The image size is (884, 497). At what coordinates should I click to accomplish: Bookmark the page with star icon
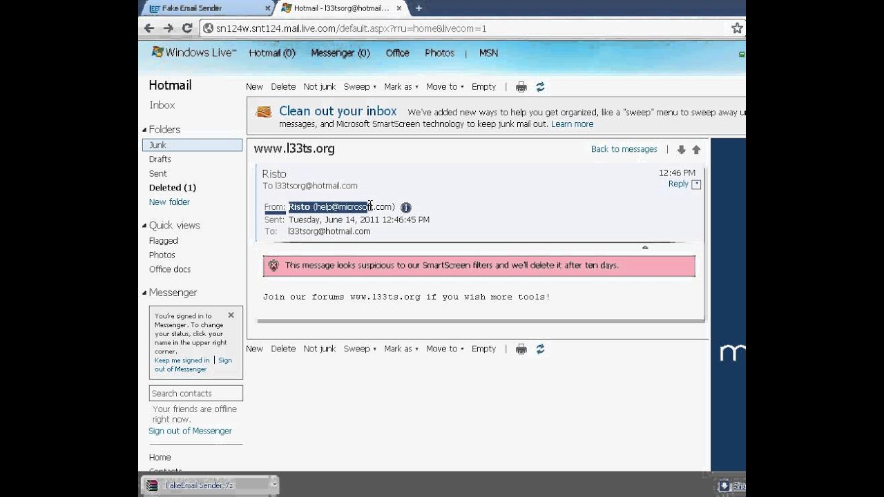click(737, 28)
